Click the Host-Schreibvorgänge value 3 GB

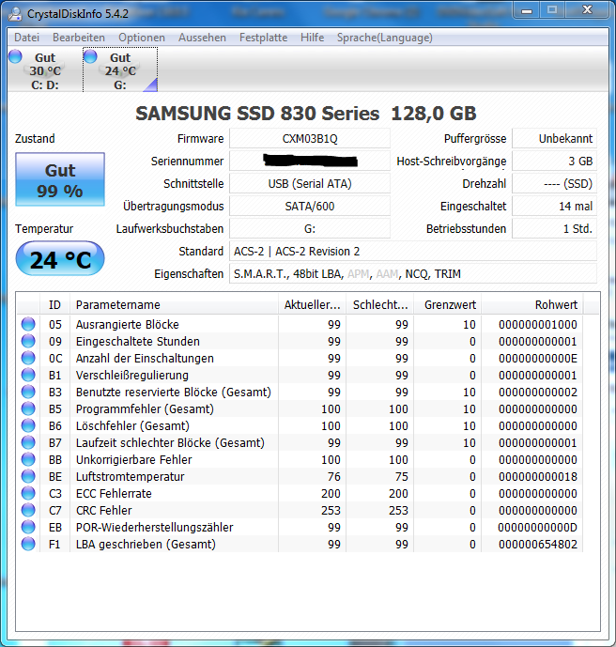pos(555,161)
